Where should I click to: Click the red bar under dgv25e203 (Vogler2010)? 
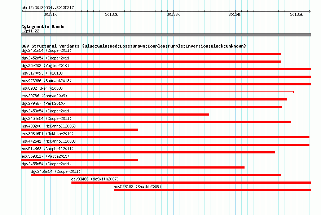(166, 69)
